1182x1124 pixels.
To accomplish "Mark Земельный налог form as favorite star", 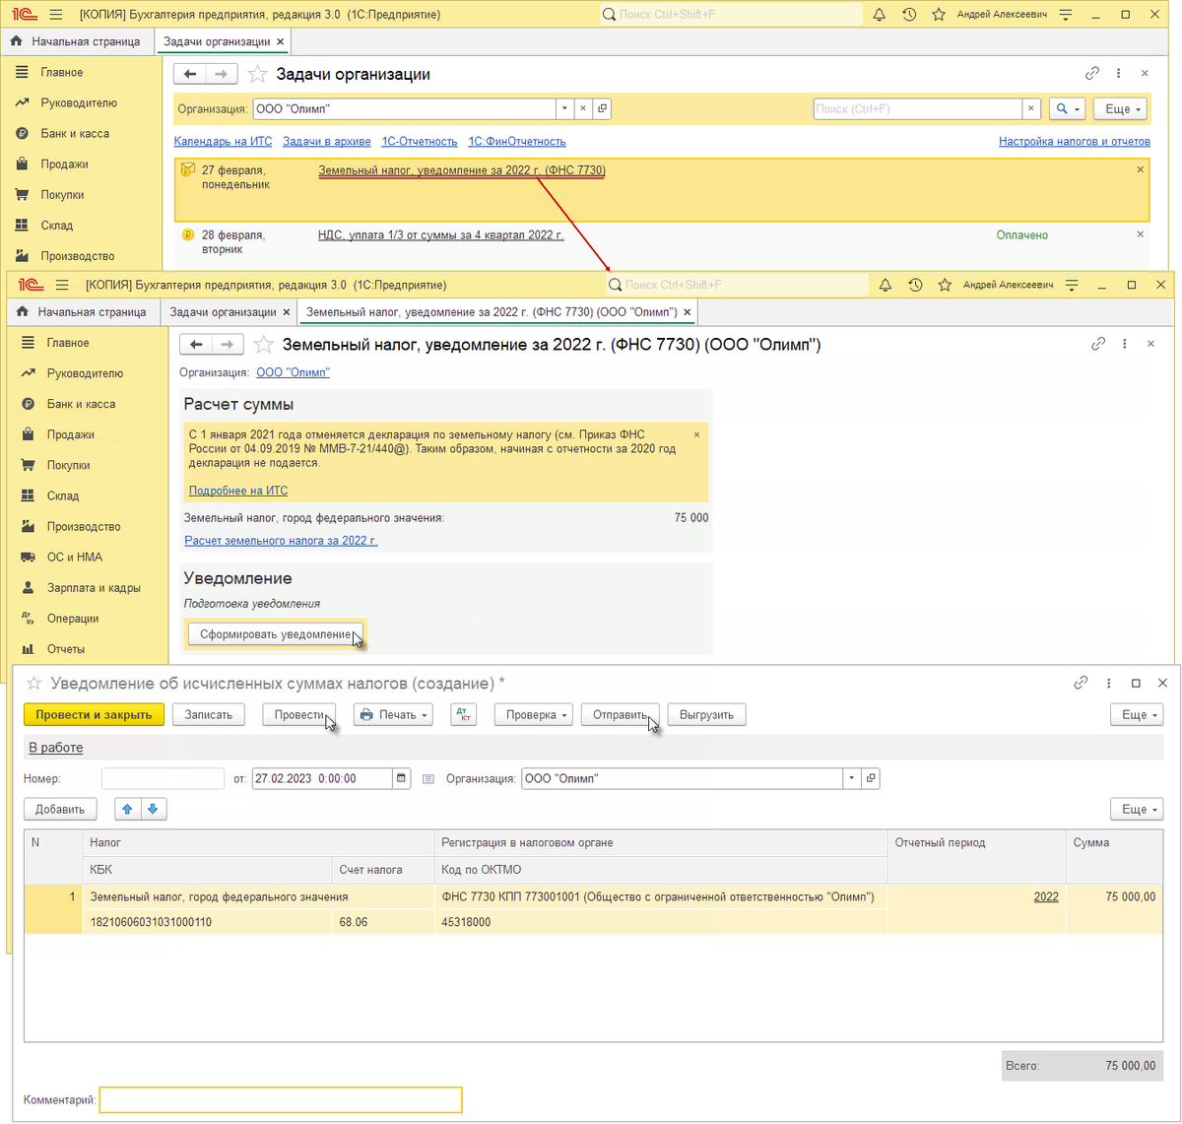I will click(263, 344).
